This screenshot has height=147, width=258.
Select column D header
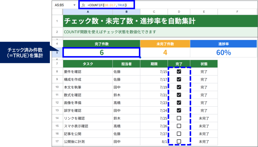[179, 12]
